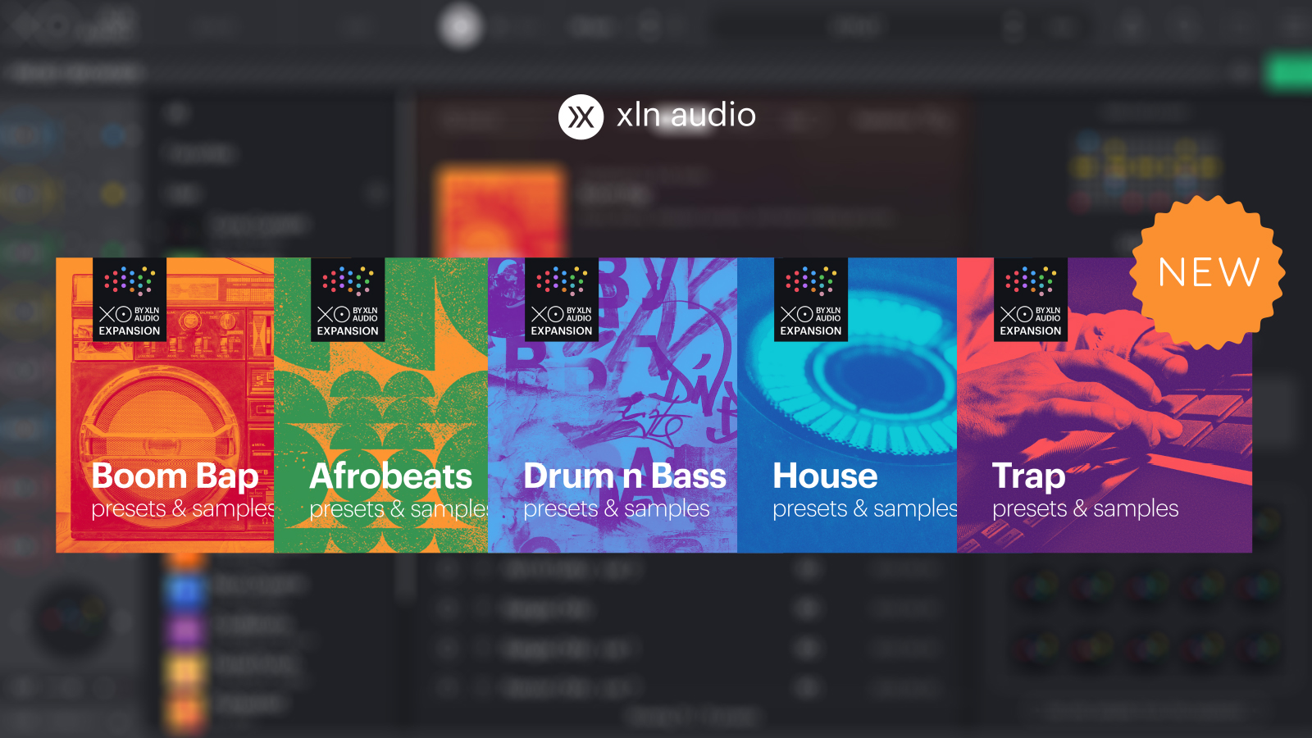1312x738 pixels.
Task: Click the XO Expansion badge on Boom Bap
Action: coord(130,299)
